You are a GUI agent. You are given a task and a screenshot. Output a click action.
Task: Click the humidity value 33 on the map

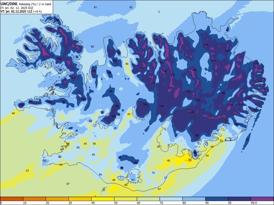(190, 160)
